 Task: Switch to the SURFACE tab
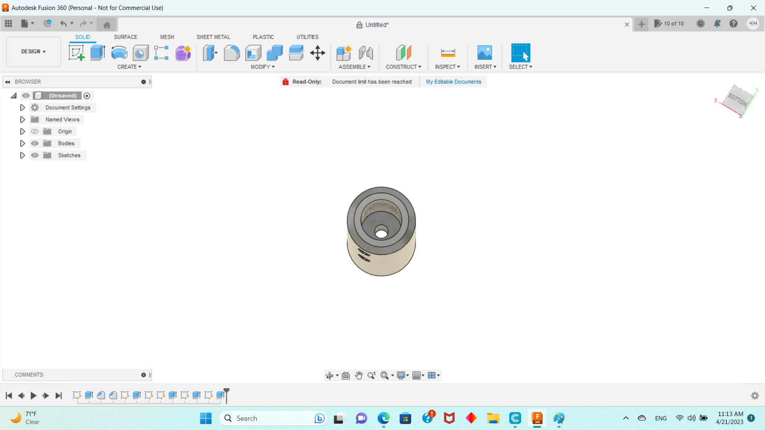click(x=126, y=37)
